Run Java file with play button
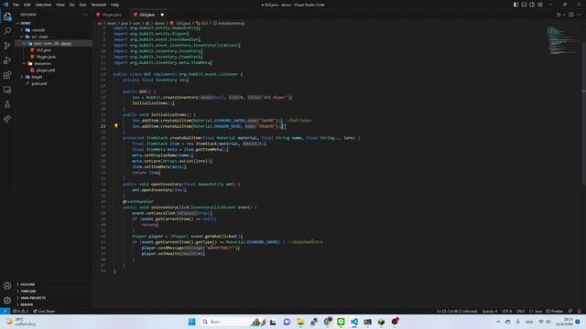586x329 pixels. pyautogui.click(x=559, y=15)
